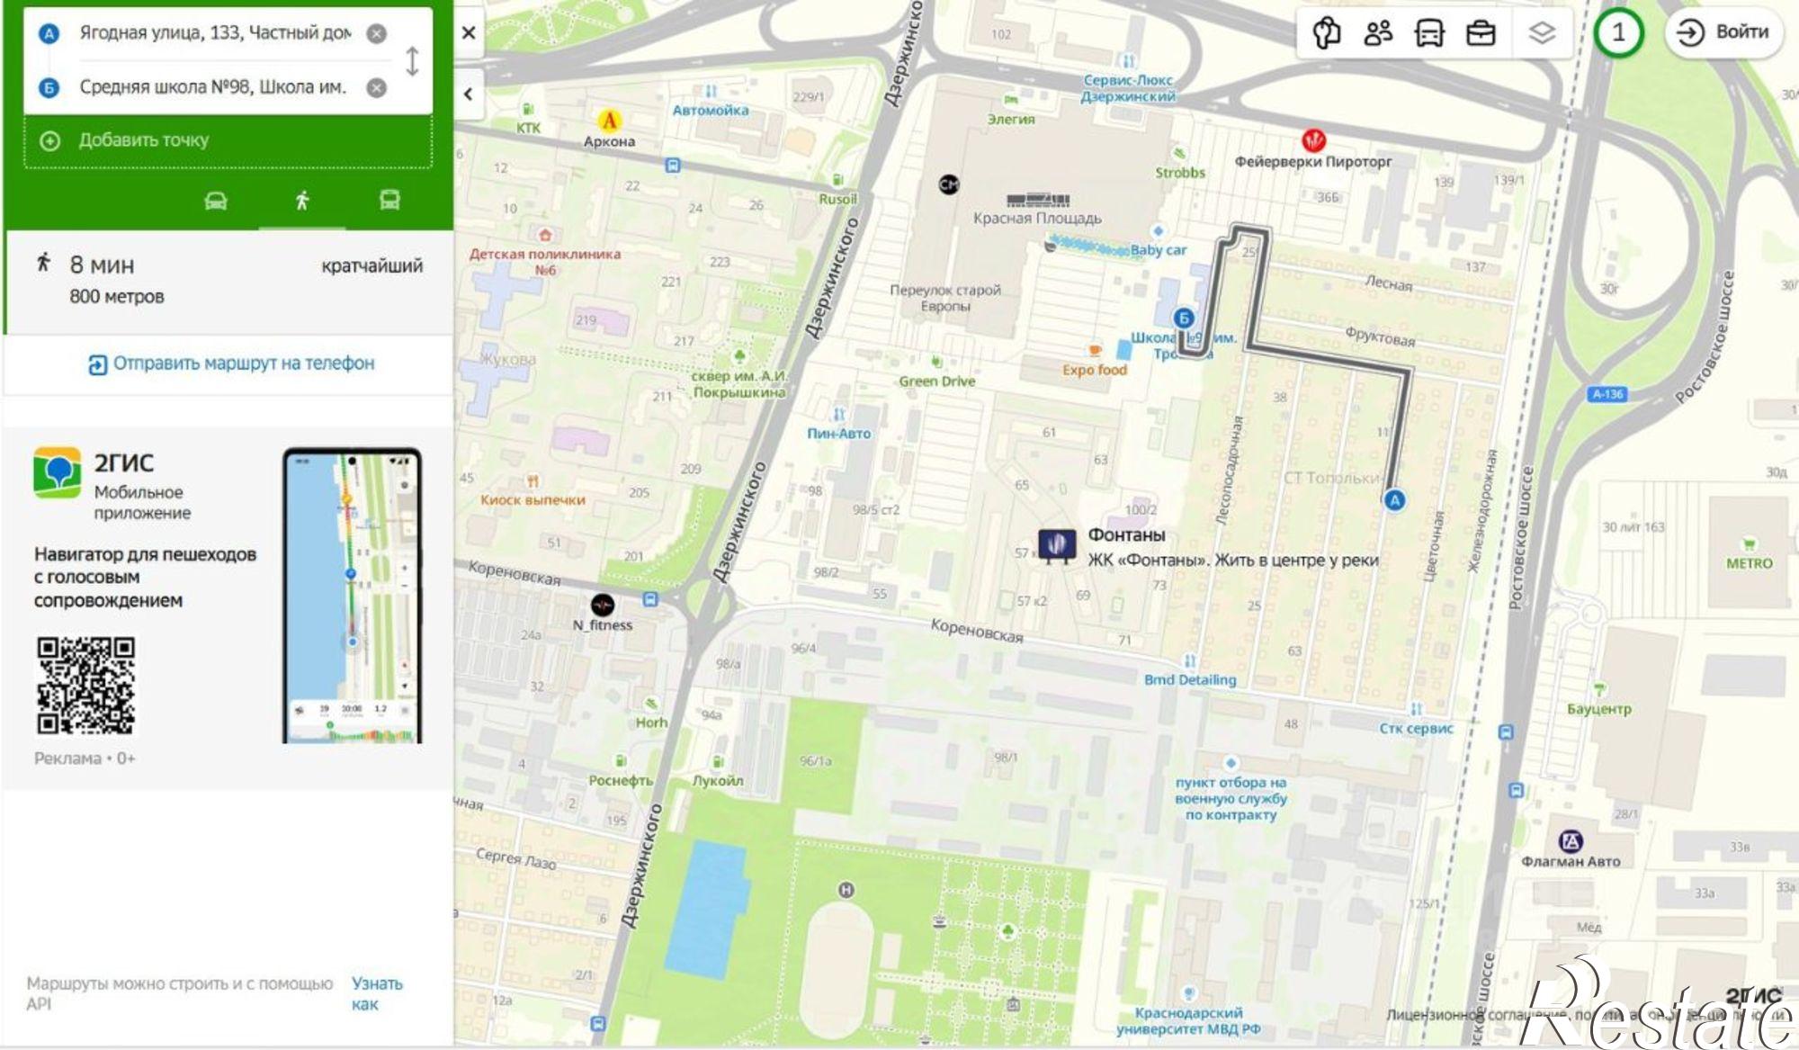Click the Пин-Авто service marker
The height and width of the screenshot is (1050, 1799).
pyautogui.click(x=839, y=415)
